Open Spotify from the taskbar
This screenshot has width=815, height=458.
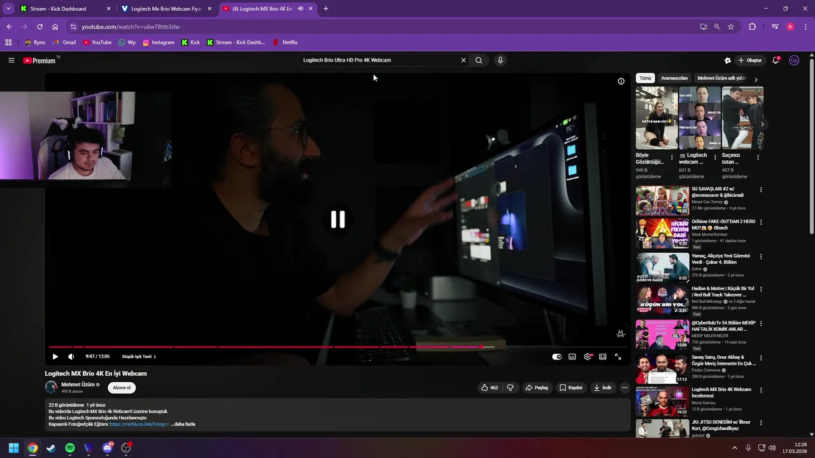point(70,448)
